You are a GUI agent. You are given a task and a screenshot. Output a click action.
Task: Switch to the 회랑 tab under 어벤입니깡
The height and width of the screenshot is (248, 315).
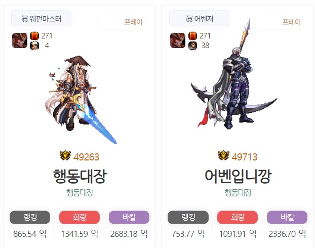click(238, 217)
